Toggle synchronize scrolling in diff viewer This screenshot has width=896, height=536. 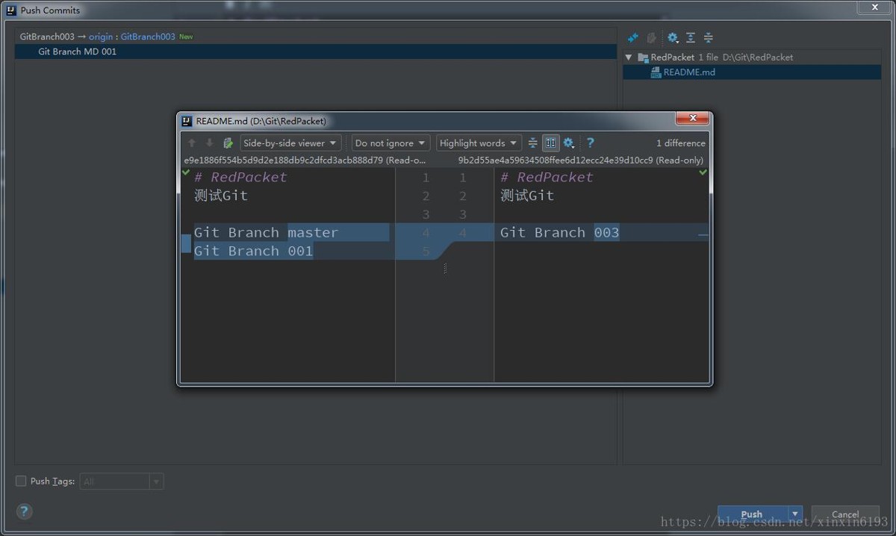pos(550,143)
